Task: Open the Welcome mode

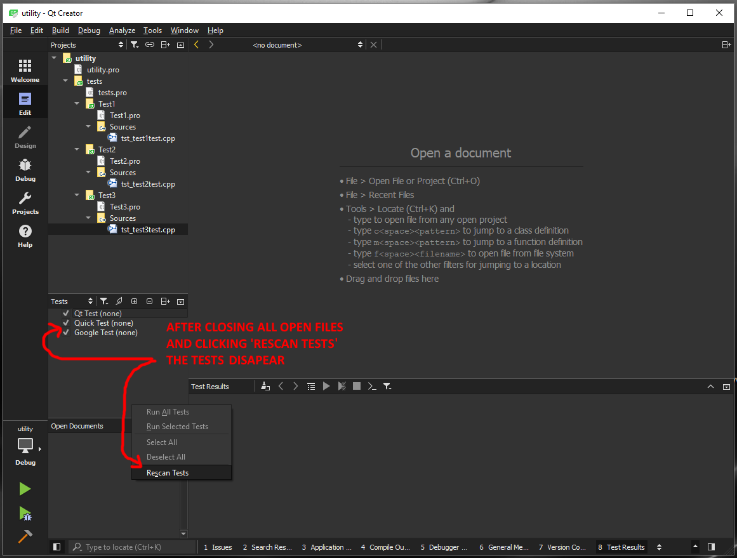Action: click(x=25, y=70)
